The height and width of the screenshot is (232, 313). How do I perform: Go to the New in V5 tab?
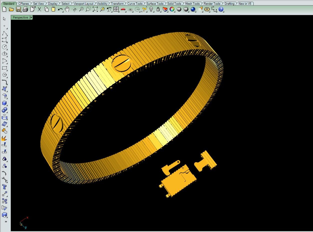coord(245,4)
